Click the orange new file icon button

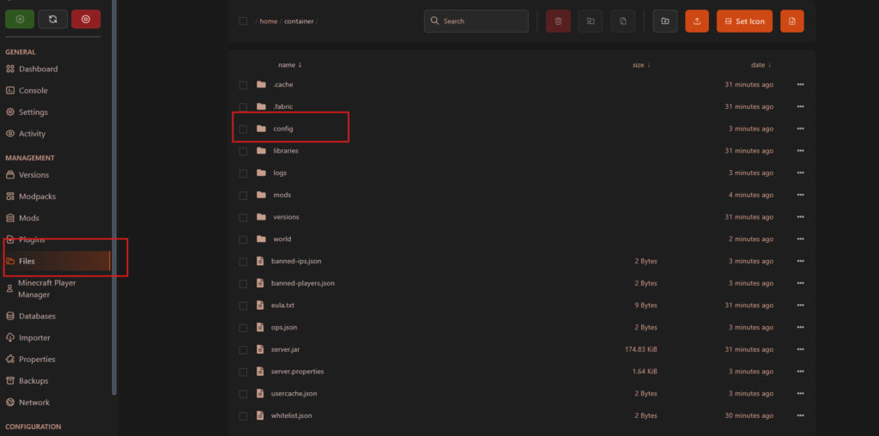791,21
